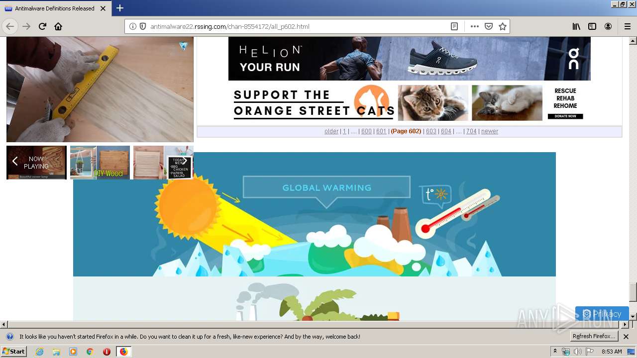The height and width of the screenshot is (358, 637).
Task: Open Firefox account icon
Action: click(608, 26)
